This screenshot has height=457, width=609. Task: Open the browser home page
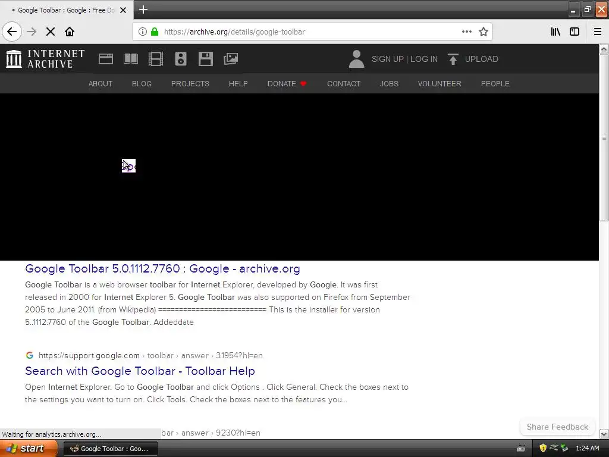click(70, 32)
